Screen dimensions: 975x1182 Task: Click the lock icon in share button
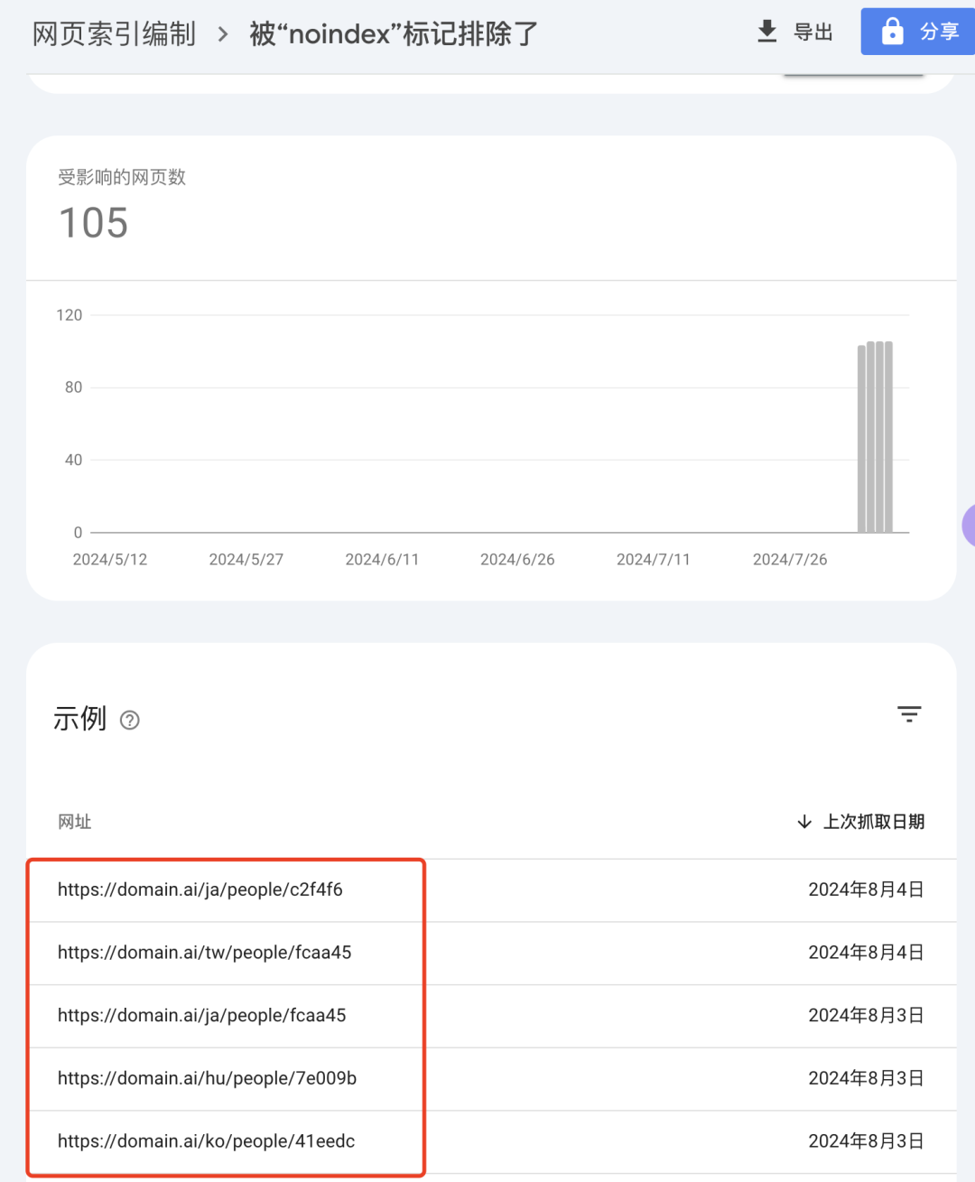click(x=892, y=32)
